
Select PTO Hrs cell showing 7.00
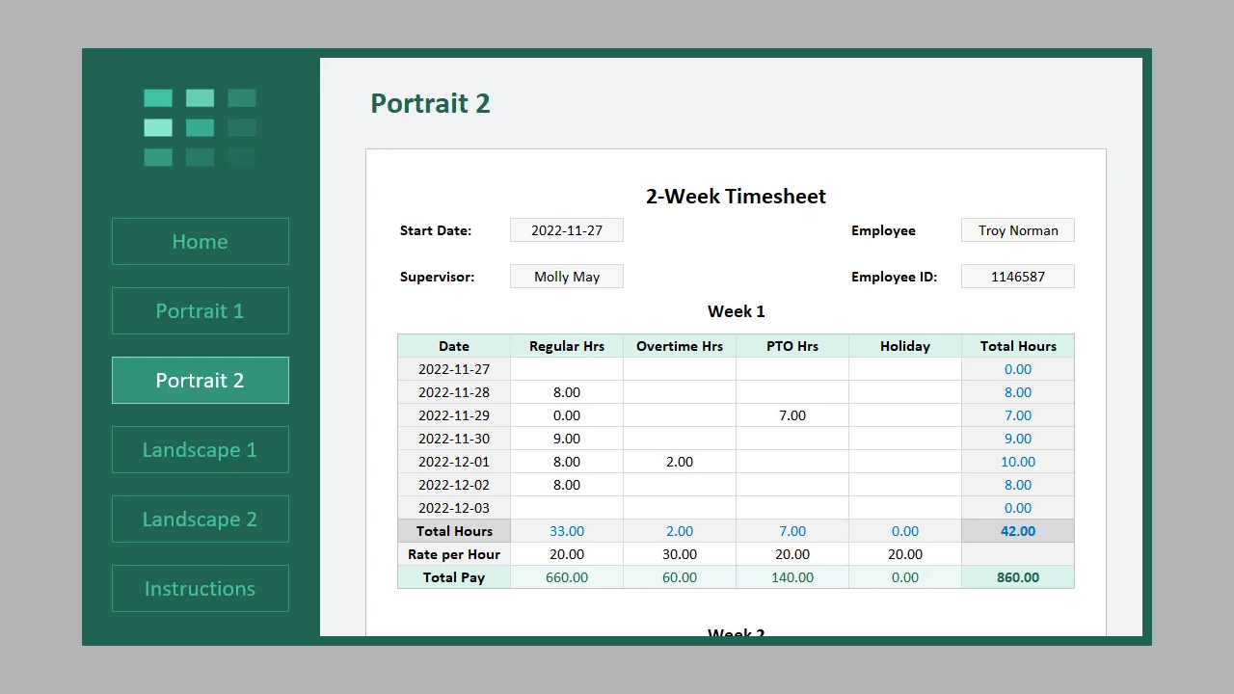coord(792,415)
